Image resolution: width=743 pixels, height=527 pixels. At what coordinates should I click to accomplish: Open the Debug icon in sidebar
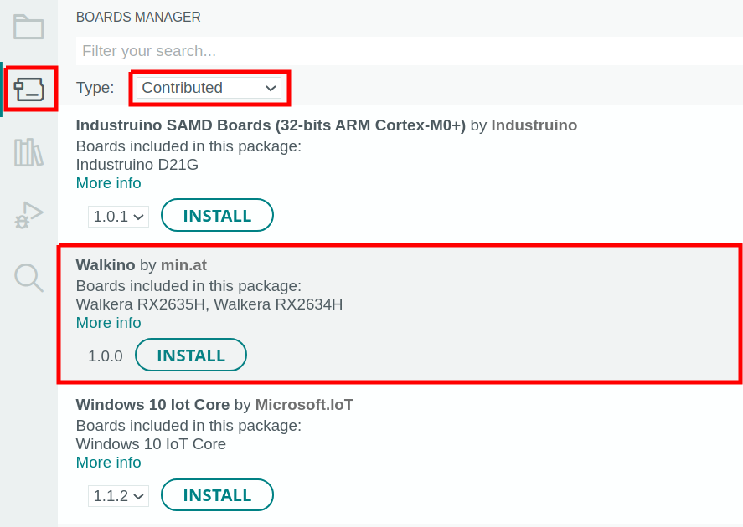tap(28, 216)
